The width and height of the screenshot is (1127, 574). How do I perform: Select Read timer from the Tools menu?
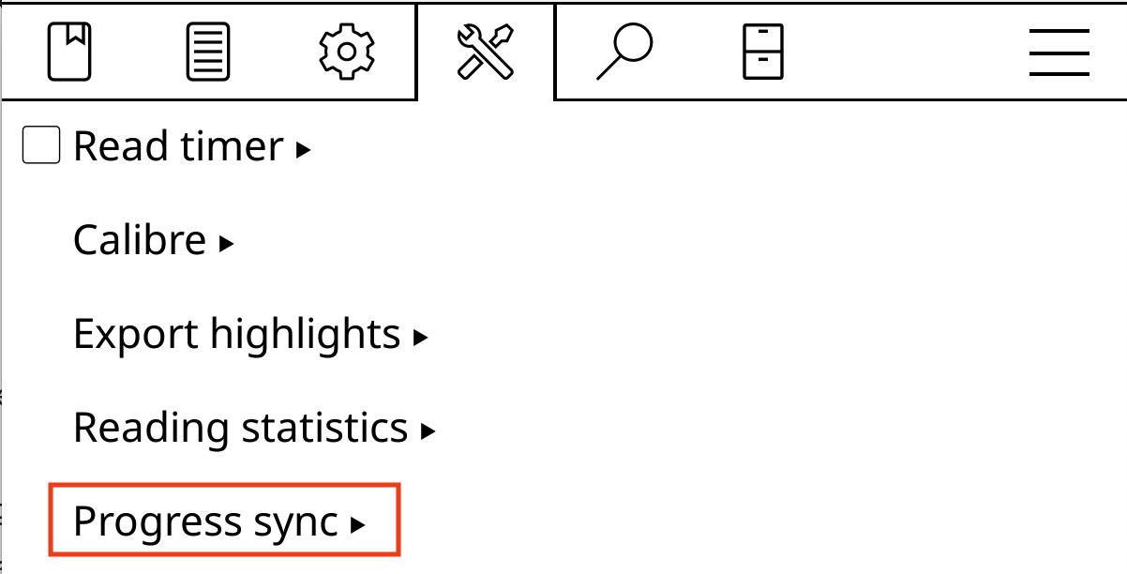pos(178,145)
